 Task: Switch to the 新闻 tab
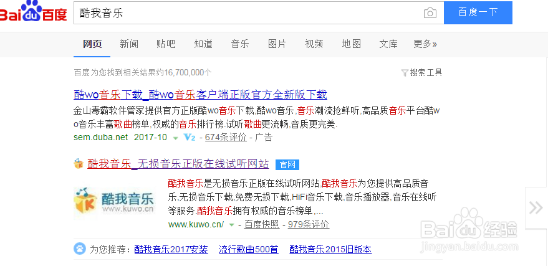[129, 44]
